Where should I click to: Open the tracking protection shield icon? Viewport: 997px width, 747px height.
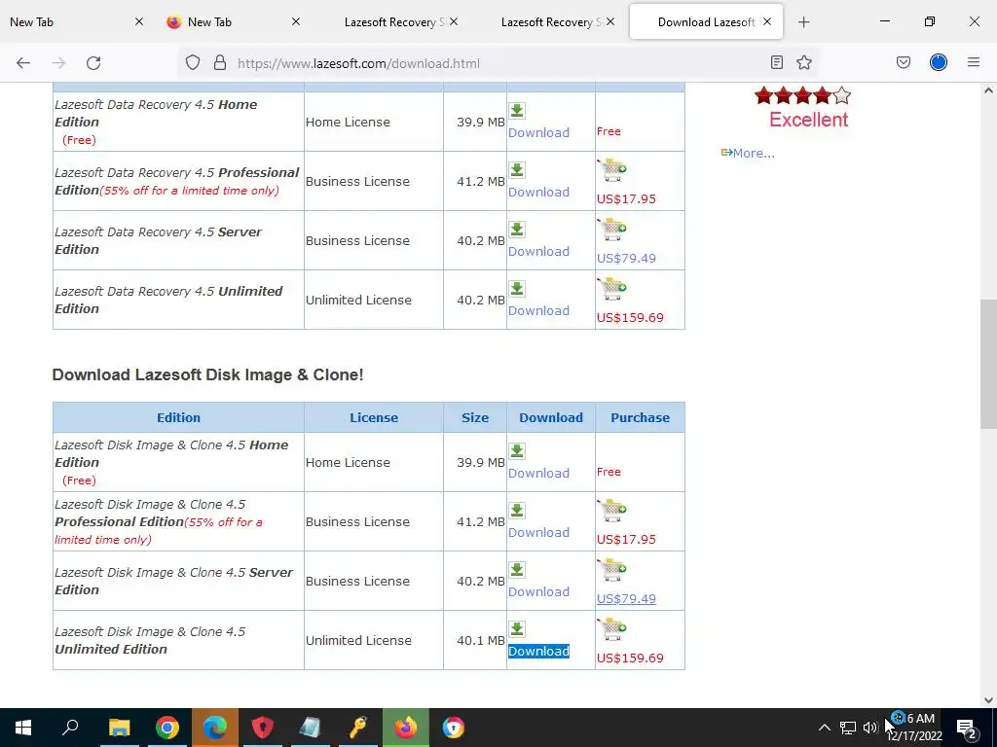(x=193, y=63)
